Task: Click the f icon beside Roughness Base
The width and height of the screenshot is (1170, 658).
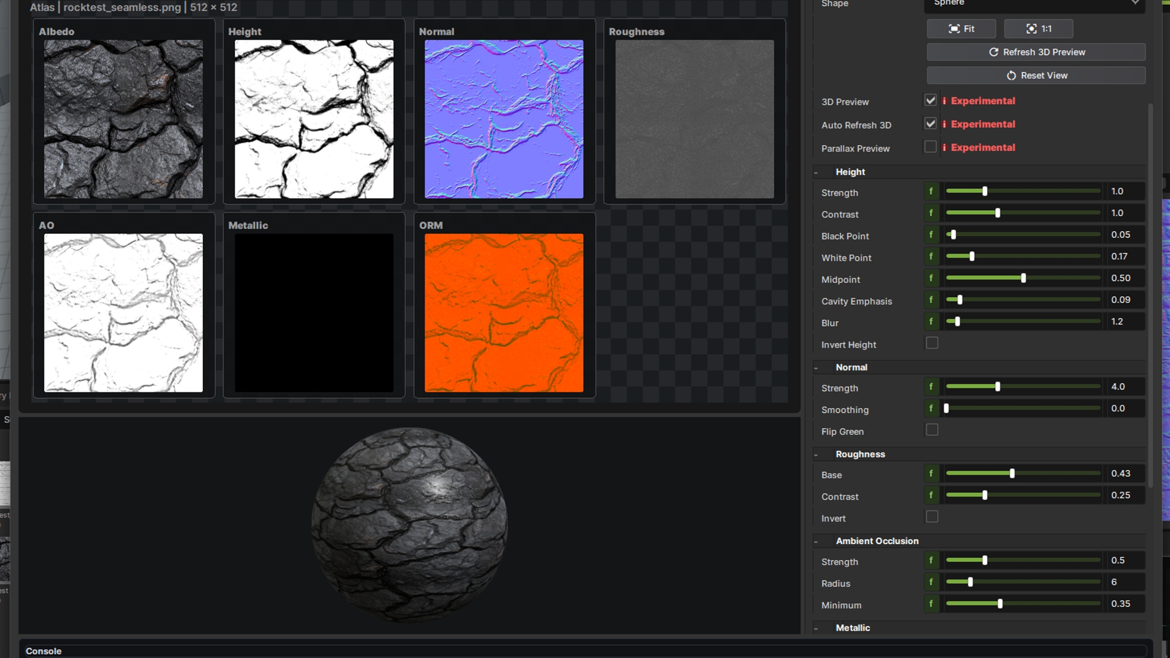Action: 931,473
